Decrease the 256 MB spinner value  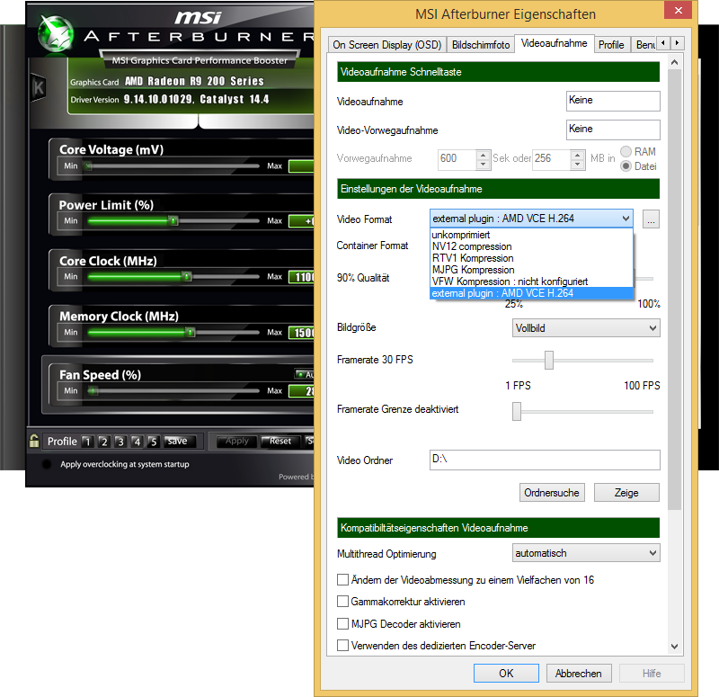click(577, 165)
